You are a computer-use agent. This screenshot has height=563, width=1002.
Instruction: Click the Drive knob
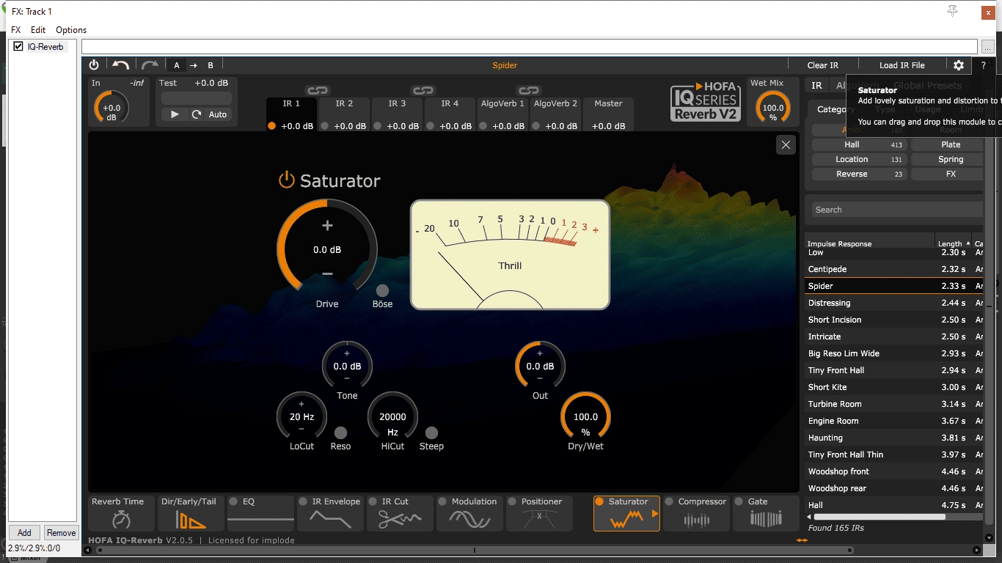click(327, 249)
